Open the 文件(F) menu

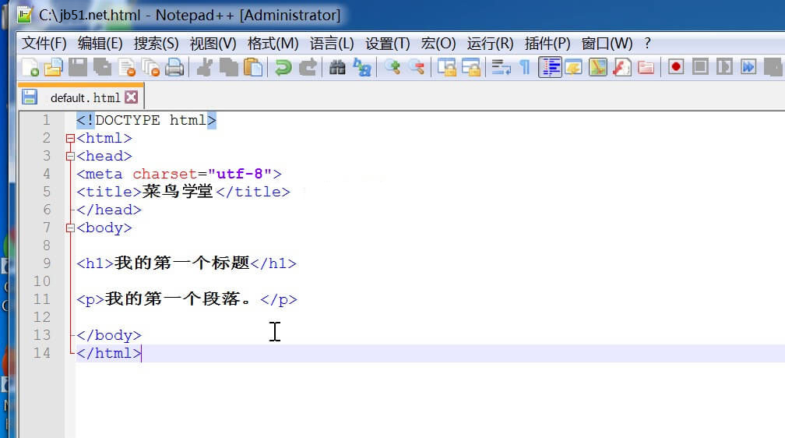point(44,43)
